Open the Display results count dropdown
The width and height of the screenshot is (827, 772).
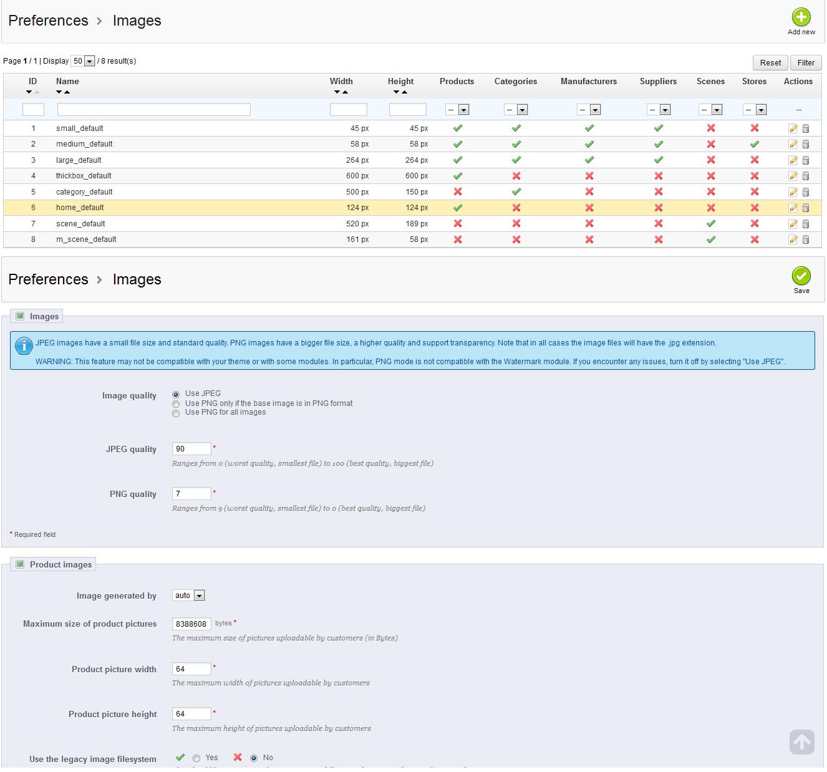(x=83, y=61)
